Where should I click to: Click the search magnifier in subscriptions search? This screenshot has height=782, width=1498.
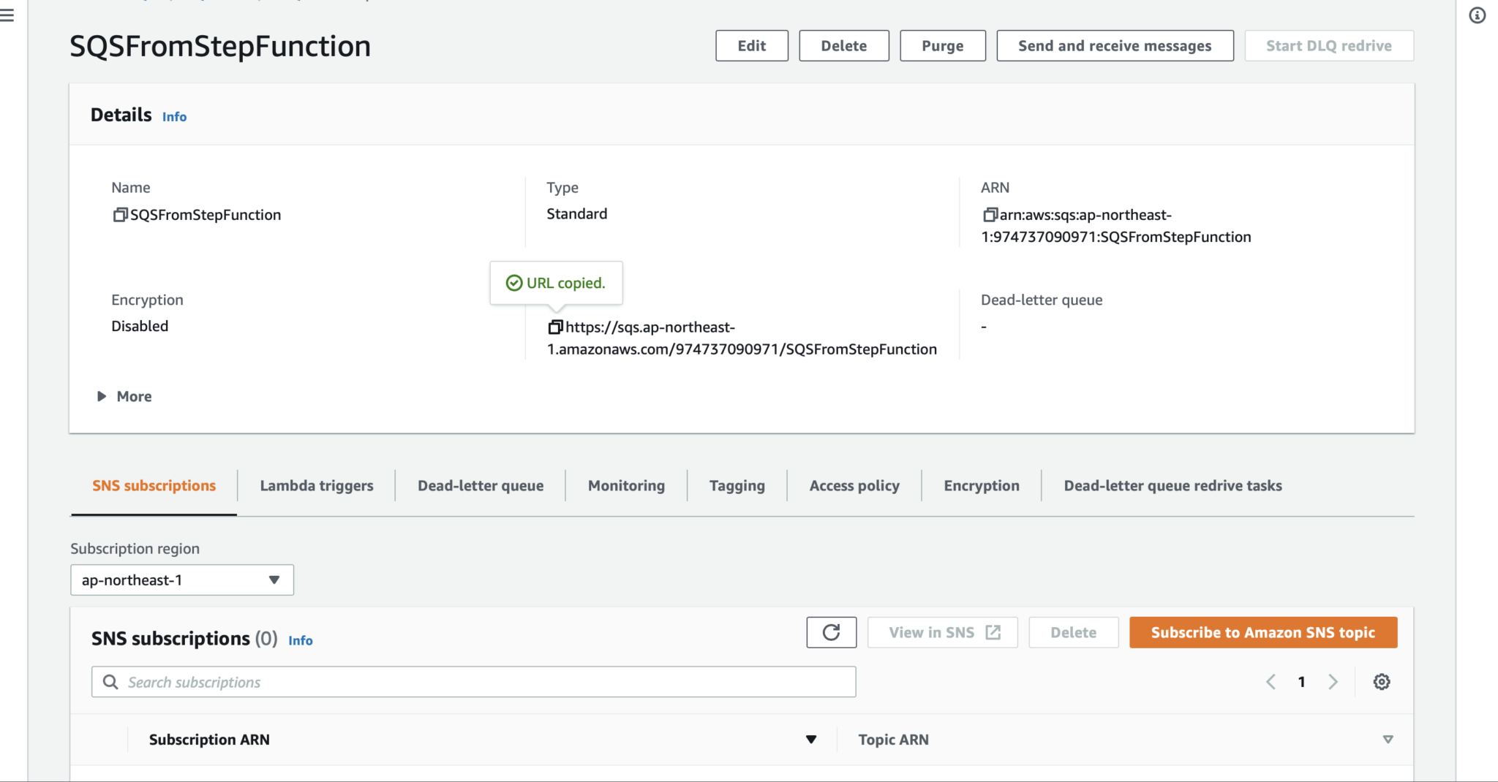click(x=110, y=681)
